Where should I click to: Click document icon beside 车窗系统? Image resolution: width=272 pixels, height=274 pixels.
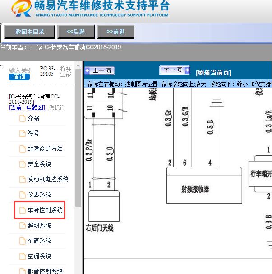pyautogui.click(x=23, y=241)
